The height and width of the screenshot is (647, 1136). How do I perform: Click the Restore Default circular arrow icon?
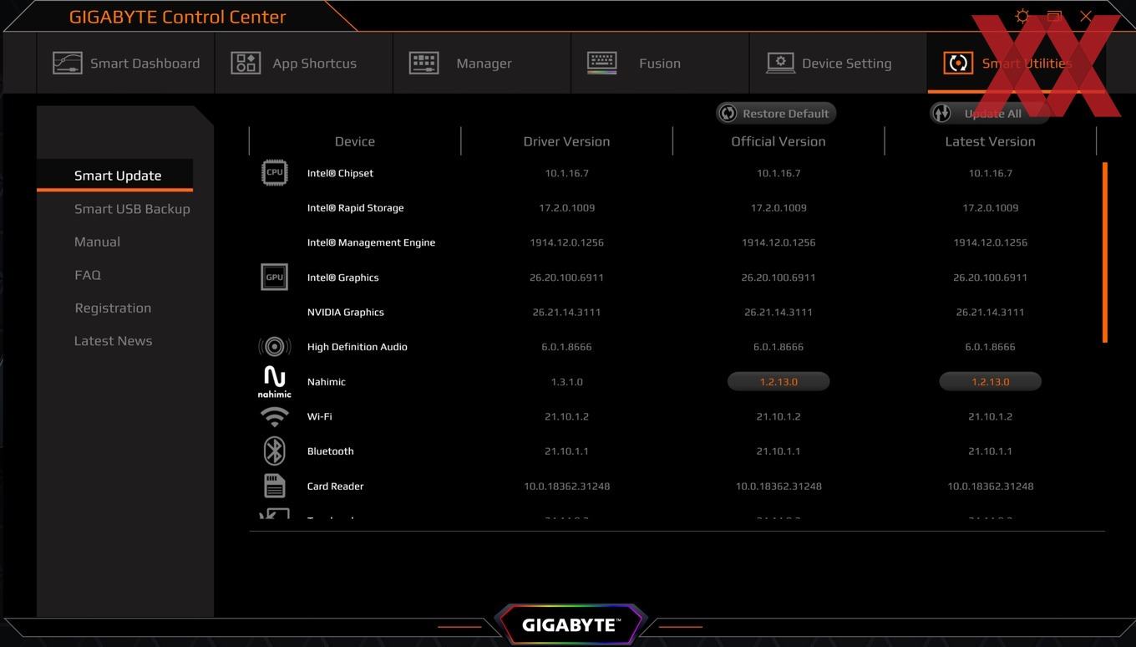pyautogui.click(x=728, y=113)
